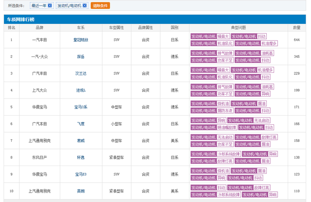Open the 探岳 car series link

tap(81, 57)
